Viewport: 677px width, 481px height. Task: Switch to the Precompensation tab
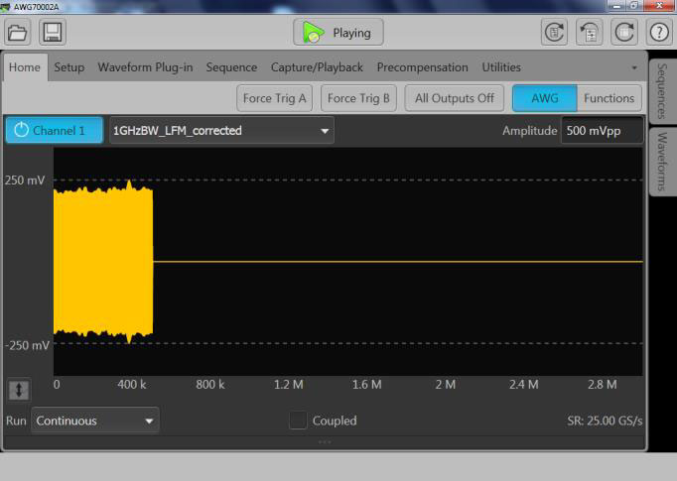[422, 67]
